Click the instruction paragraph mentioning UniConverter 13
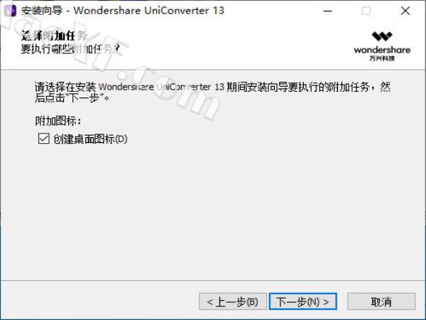Viewport: 426px width, 320px height. click(x=212, y=92)
